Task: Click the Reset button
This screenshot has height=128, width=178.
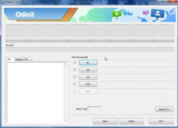Action: (131, 121)
